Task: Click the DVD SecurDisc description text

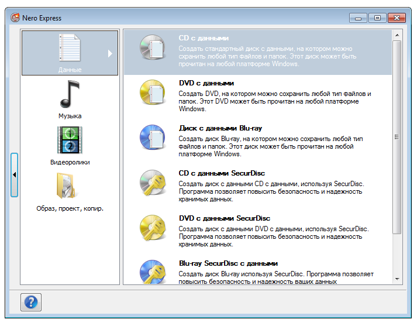Action: click(274, 236)
